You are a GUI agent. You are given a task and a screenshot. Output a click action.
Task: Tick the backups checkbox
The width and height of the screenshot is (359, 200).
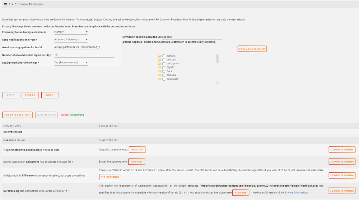point(164,60)
